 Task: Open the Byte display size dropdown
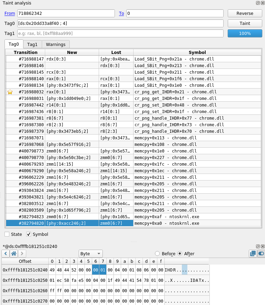(91, 254)
